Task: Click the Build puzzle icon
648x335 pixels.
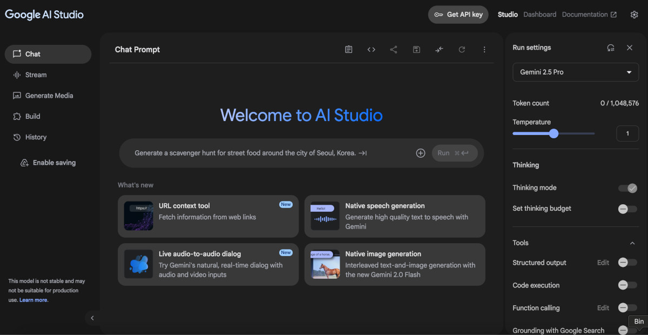Action: [x=17, y=116]
